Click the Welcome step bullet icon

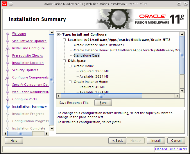(8, 34)
